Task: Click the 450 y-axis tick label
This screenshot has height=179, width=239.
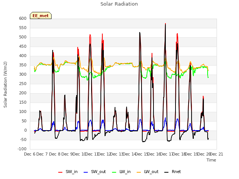Action: (x=23, y=46)
